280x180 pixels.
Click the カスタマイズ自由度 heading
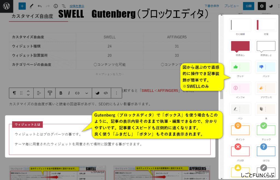pos(32,16)
